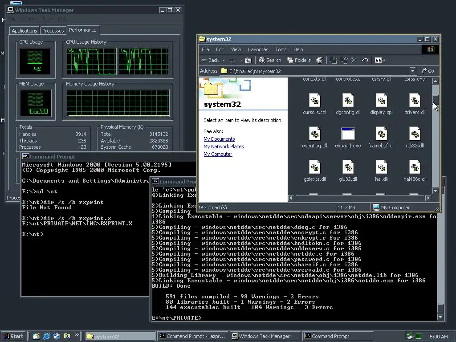Click the Copy To toolbar icon
Image resolution: width=456 pixels, height=342 pixels.
(x=344, y=60)
